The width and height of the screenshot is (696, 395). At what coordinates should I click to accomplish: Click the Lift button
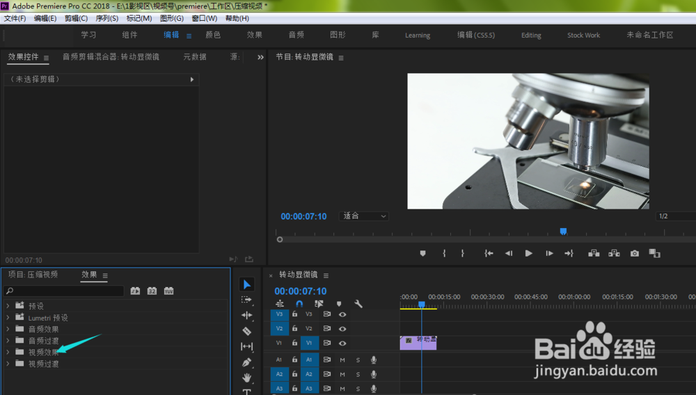[x=594, y=254]
